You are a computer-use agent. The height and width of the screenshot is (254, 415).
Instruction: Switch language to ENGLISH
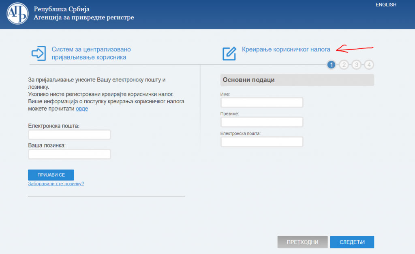[385, 5]
